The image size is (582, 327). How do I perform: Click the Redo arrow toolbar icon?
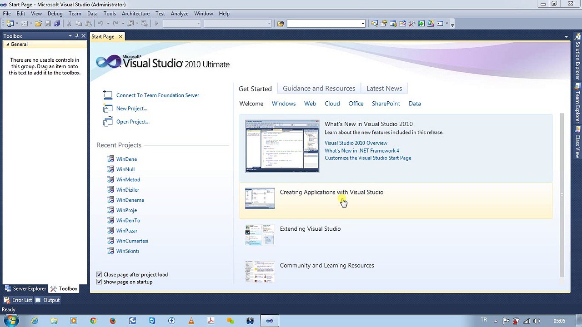(x=115, y=24)
